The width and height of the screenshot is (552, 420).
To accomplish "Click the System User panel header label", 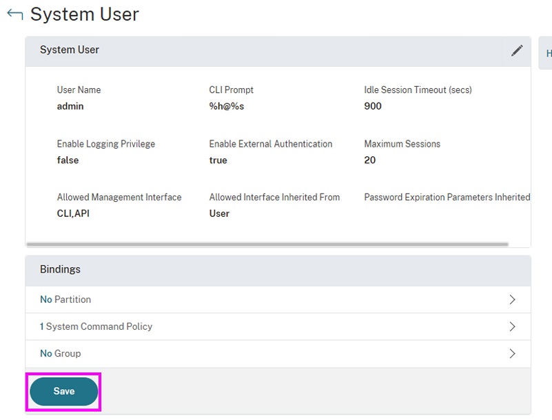I will pyautogui.click(x=69, y=50).
